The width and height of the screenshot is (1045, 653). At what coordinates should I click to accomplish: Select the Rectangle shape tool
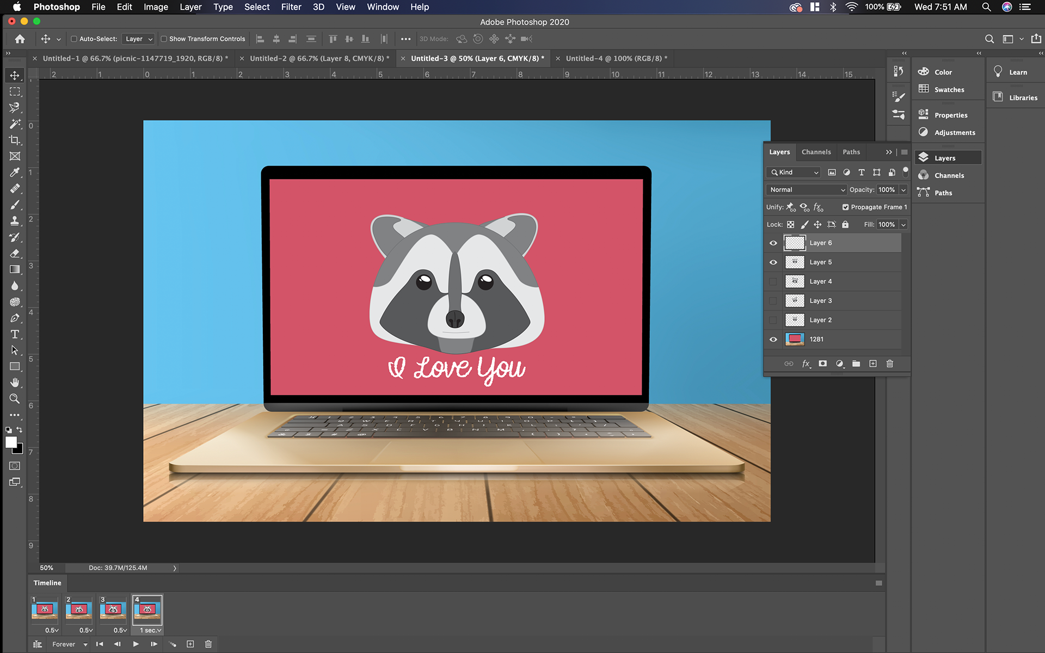point(15,366)
